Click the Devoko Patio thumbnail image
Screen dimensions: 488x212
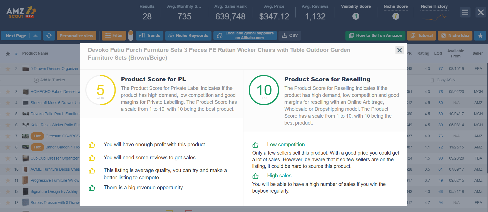pyautogui.click(x=26, y=114)
